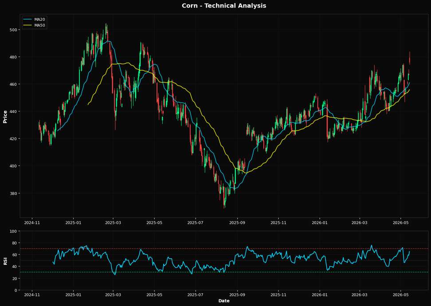The height and width of the screenshot is (306, 431).
Task: Click the 100 tick on RSI axis
Action: 14,231
